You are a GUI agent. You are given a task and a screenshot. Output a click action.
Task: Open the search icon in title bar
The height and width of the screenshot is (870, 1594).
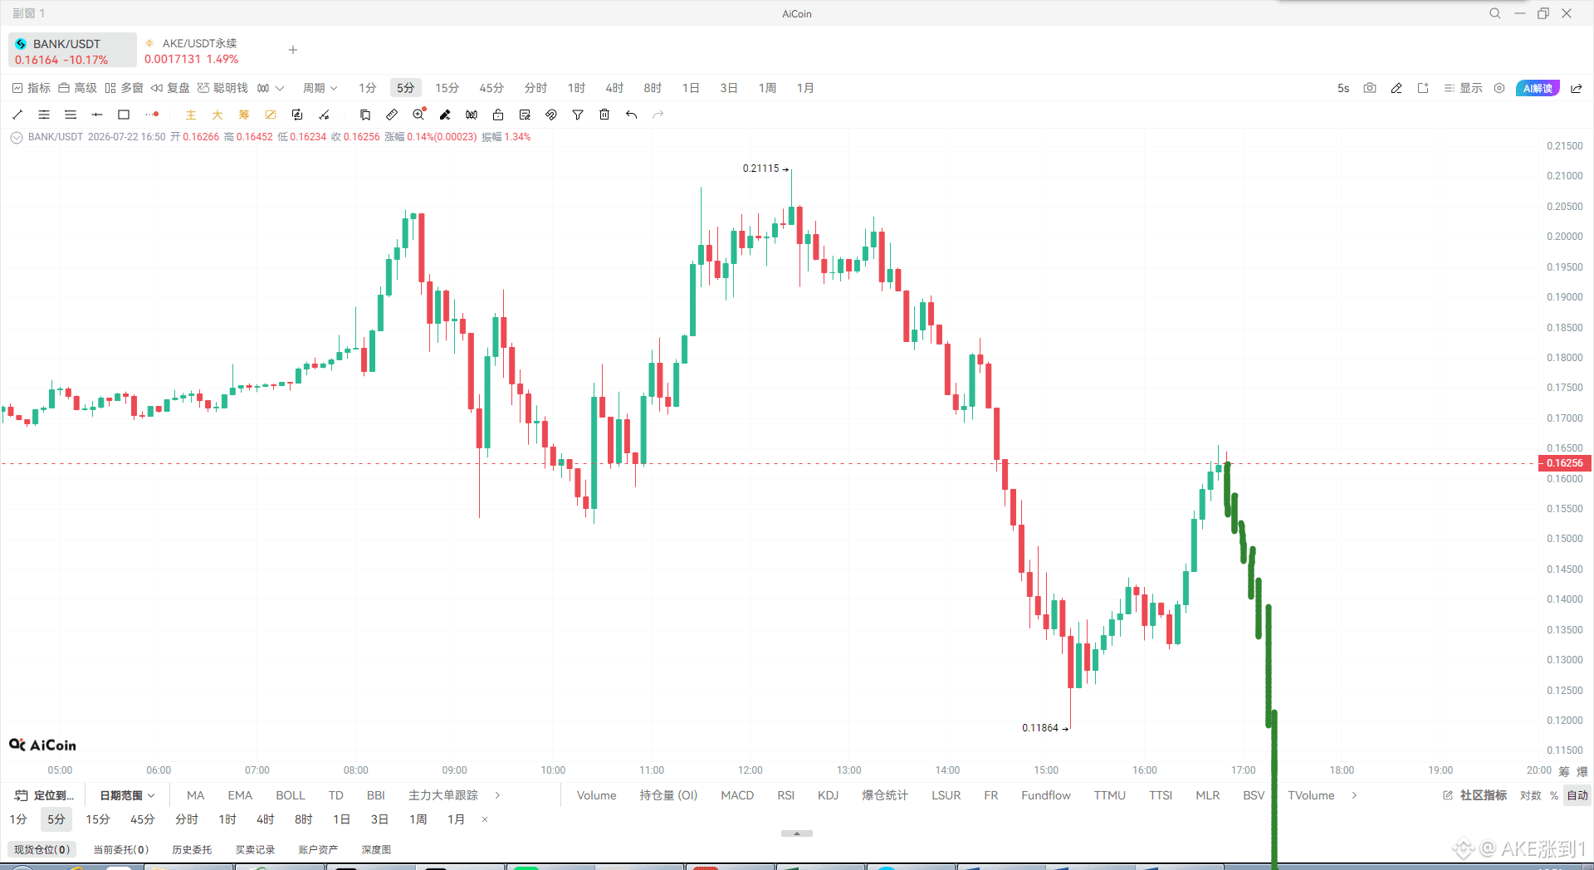pos(1495,13)
